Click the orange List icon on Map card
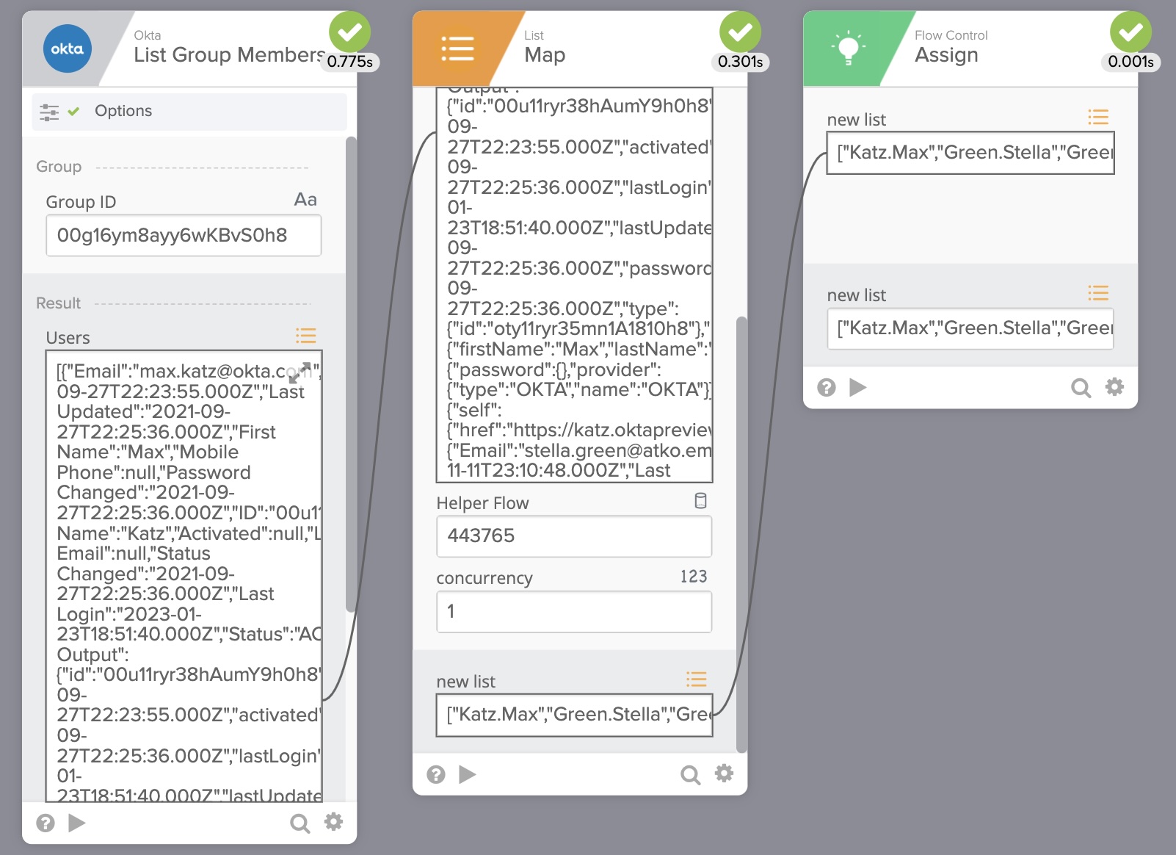 tap(457, 49)
